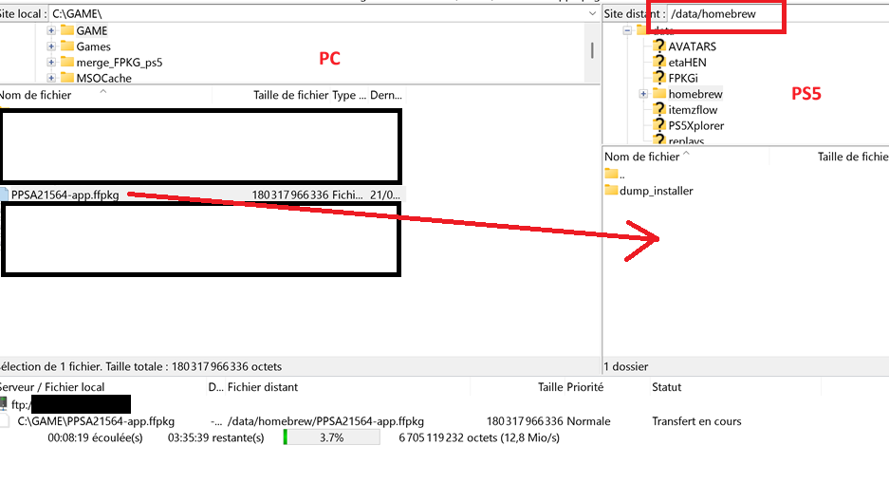Click Transfert en cours status text

[696, 421]
